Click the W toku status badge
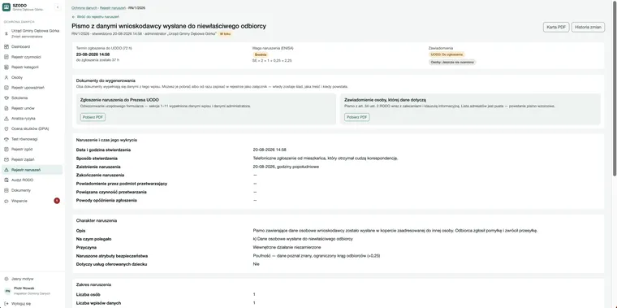The image size is (617, 308). (x=226, y=34)
